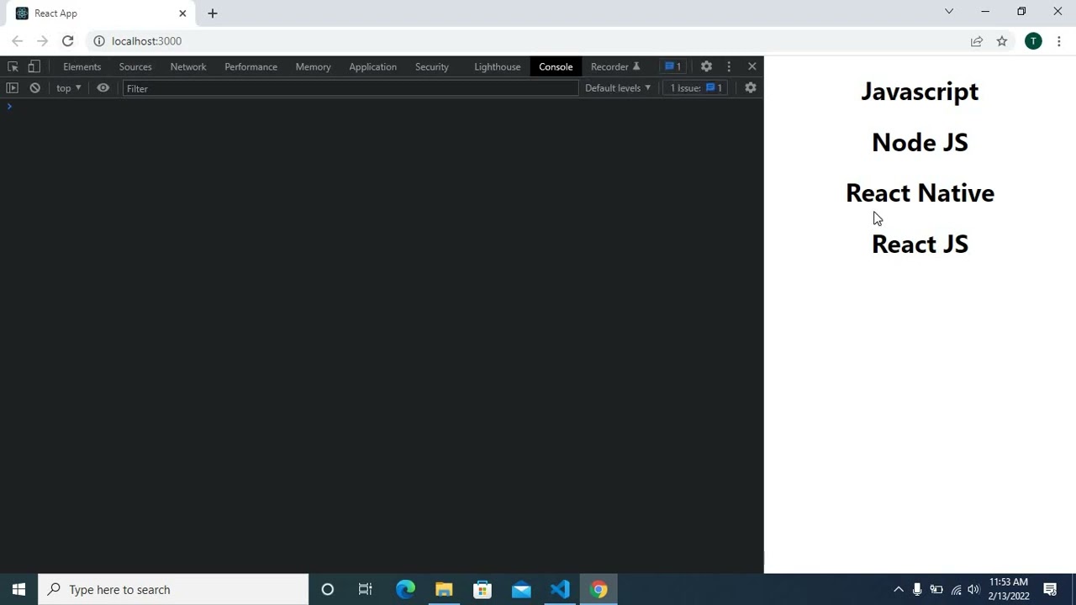The width and height of the screenshot is (1076, 605).
Task: Create a live expression with eye icon
Action: [103, 87]
